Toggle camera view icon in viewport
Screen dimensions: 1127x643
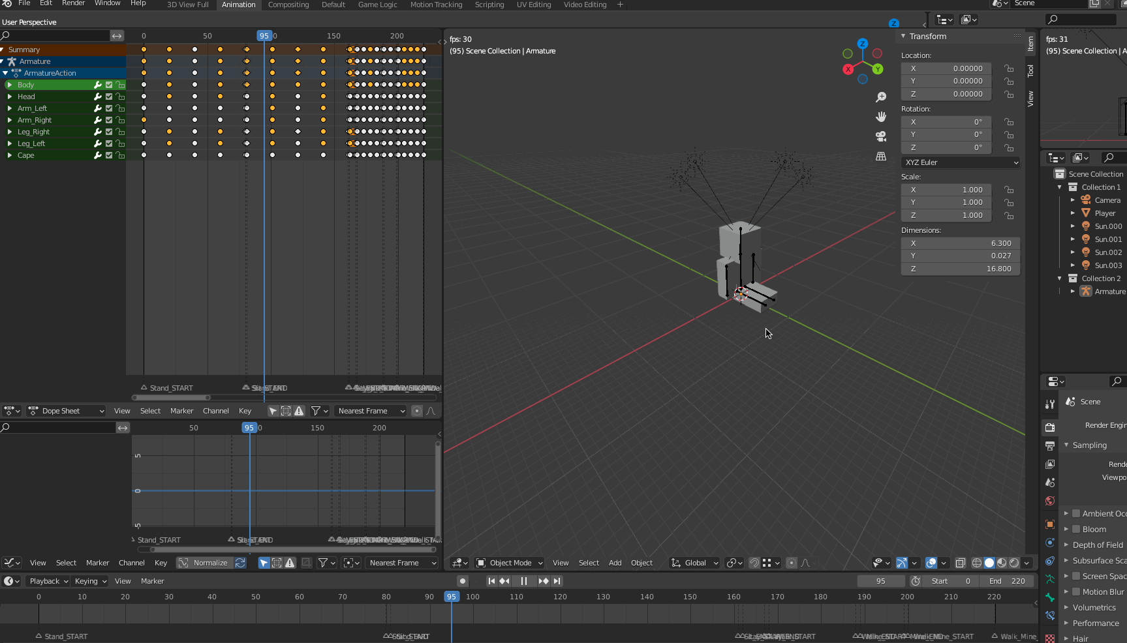pos(881,136)
